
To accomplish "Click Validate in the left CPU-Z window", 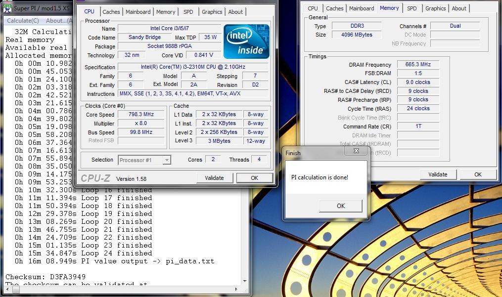I will point(214,178).
